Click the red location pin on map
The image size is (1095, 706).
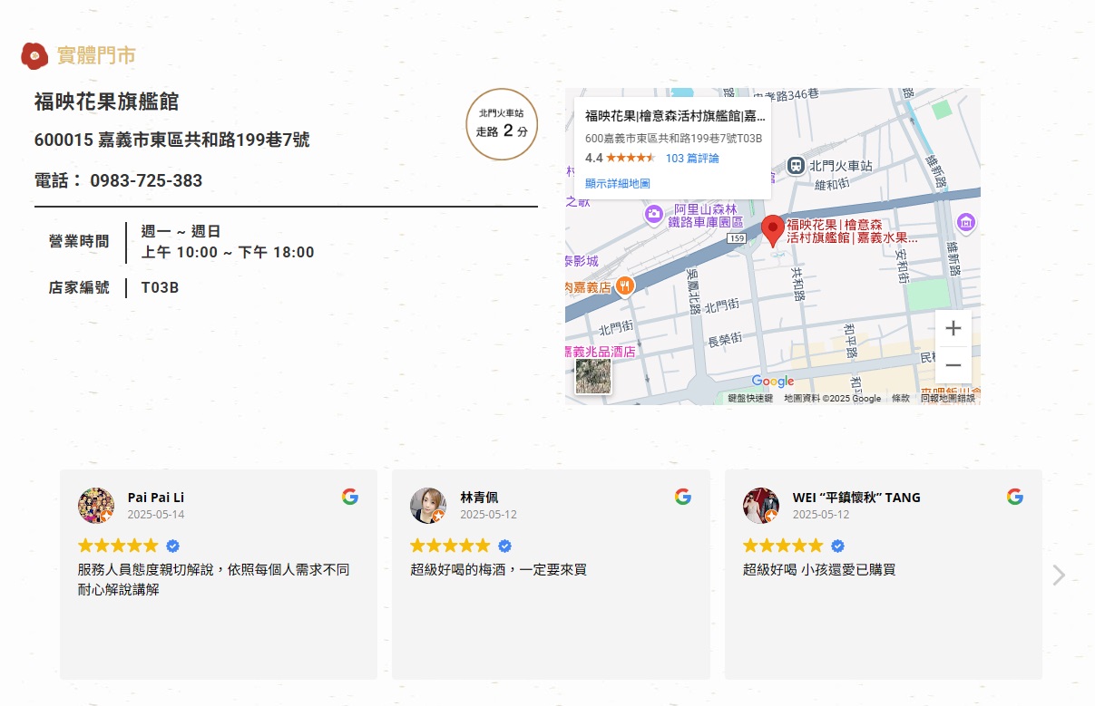(772, 230)
